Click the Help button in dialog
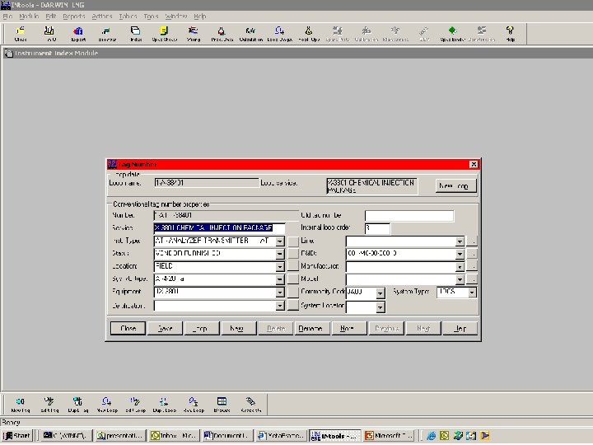593x445 pixels. [x=460, y=328]
